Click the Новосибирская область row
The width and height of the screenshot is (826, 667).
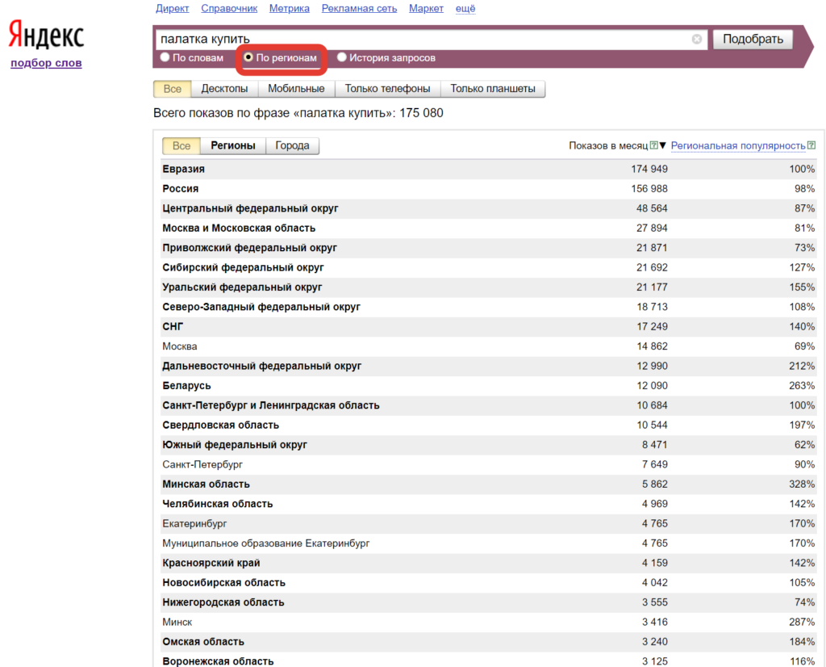click(489, 583)
